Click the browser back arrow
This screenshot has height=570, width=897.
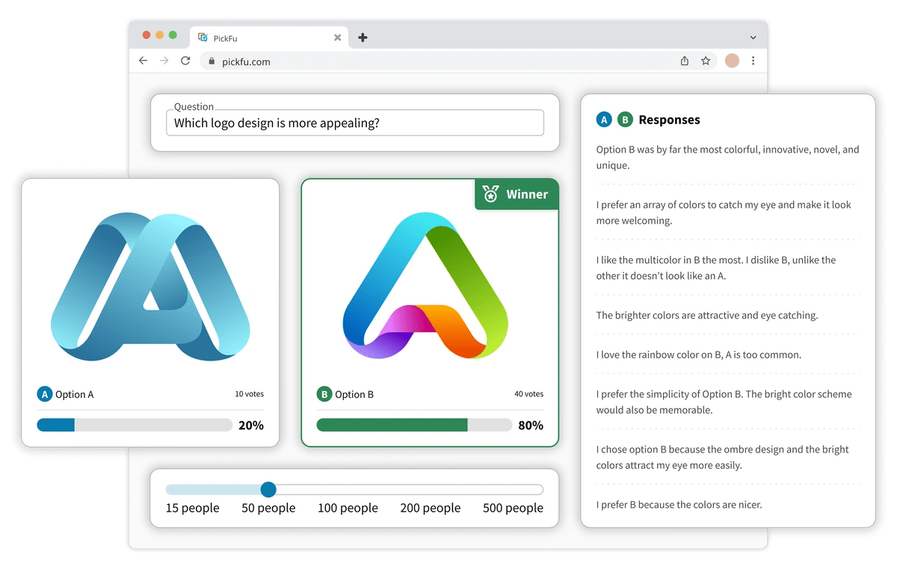click(x=144, y=61)
